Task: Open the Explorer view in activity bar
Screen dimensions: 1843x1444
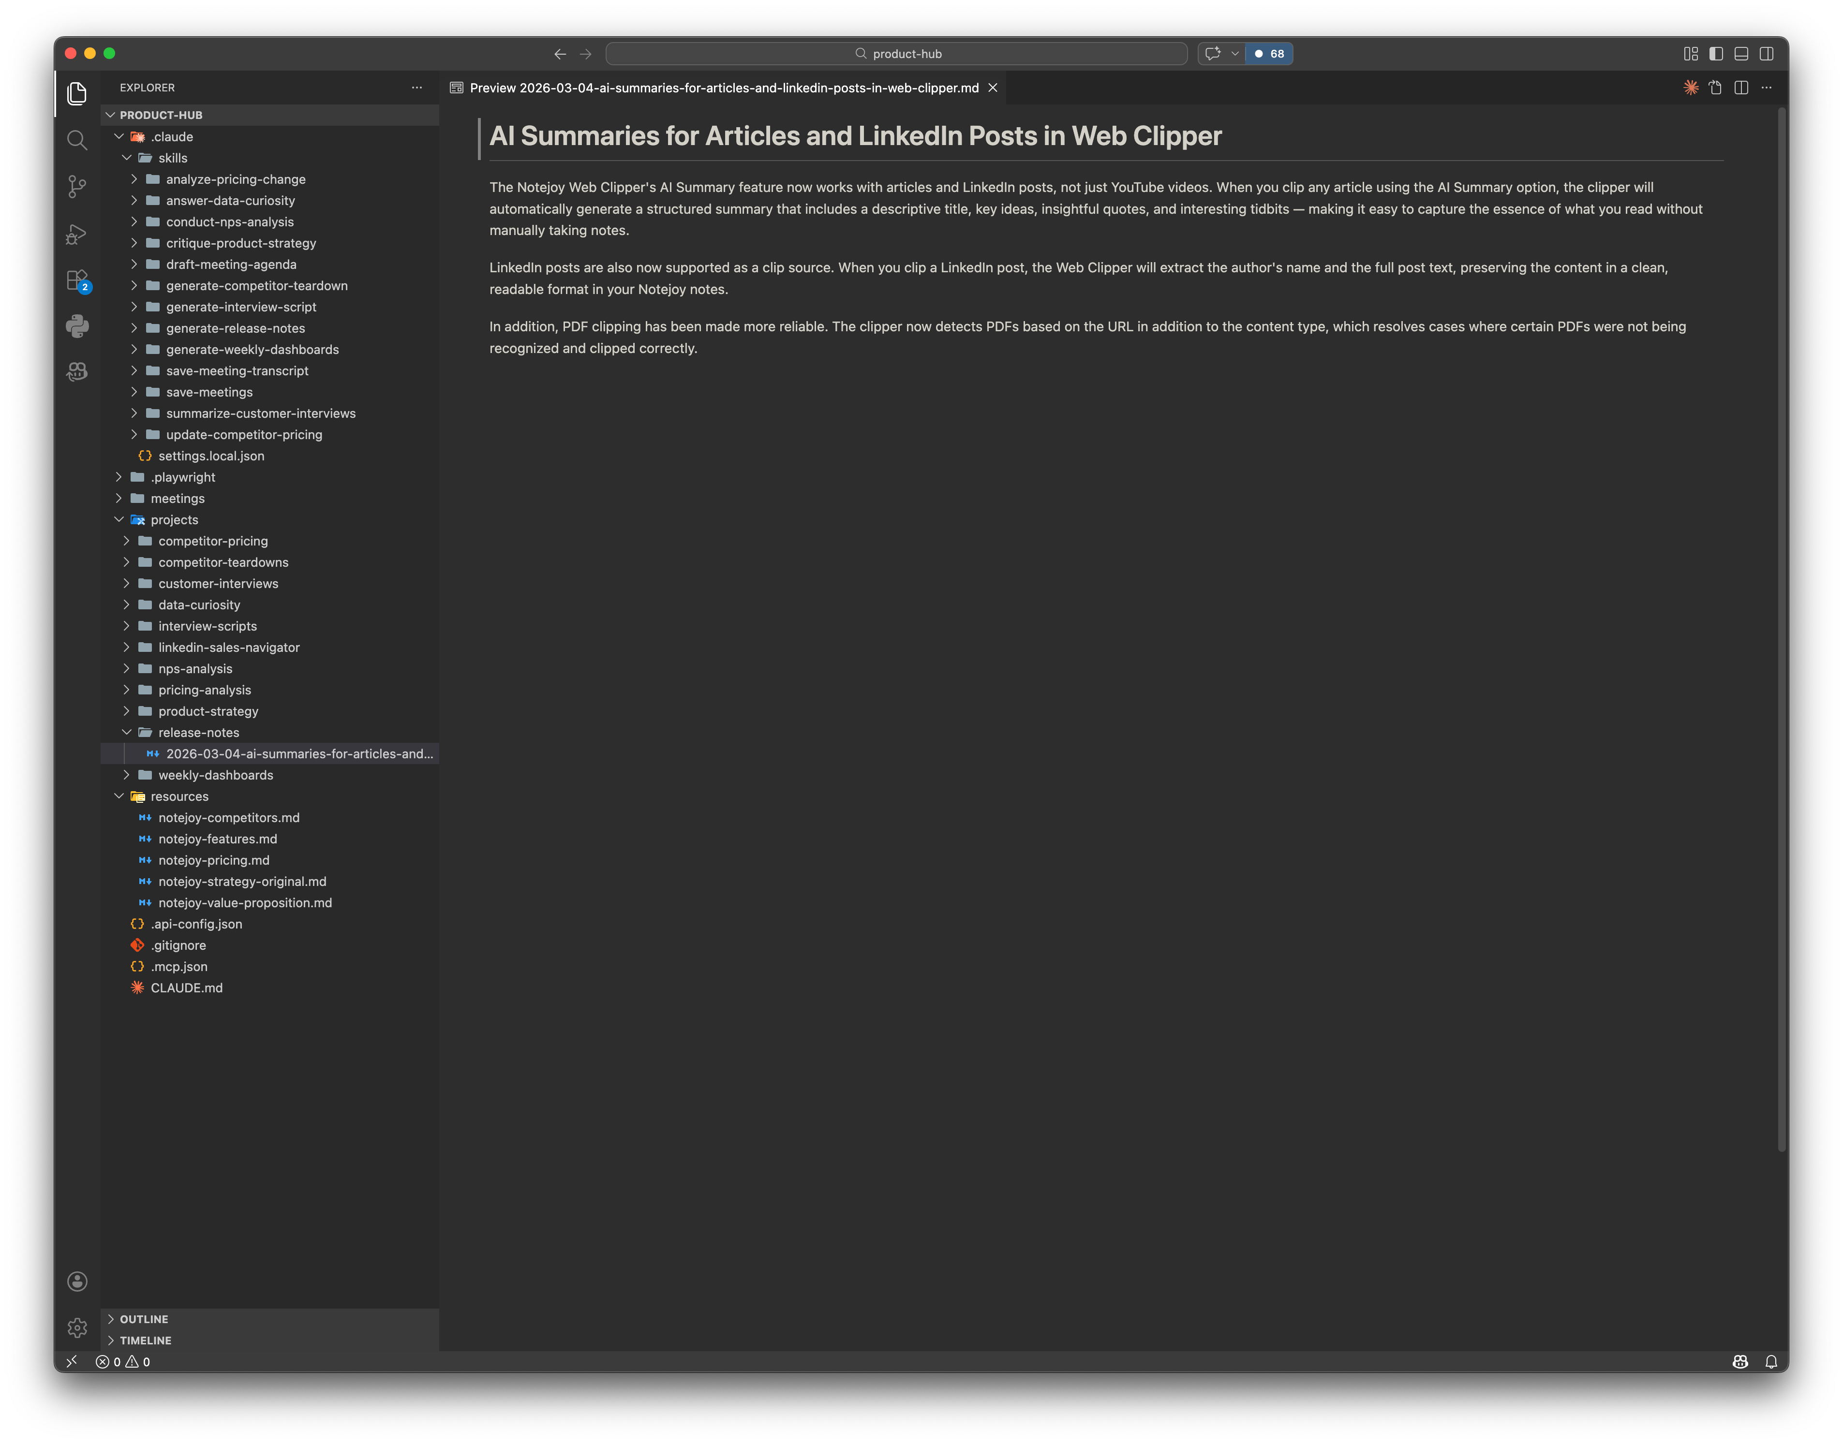Action: (77, 93)
